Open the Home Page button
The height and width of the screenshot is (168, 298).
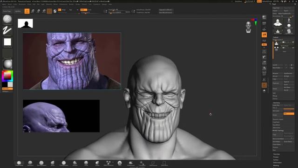coord(7,11)
